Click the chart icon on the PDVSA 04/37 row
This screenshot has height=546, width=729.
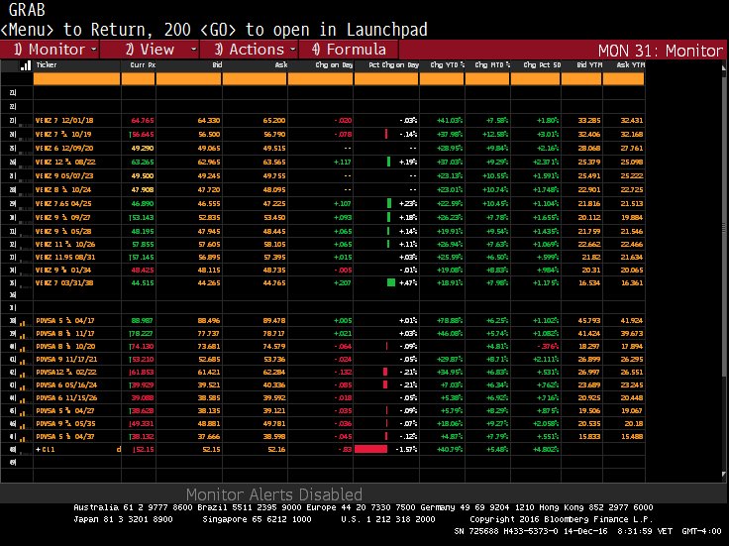[x=23, y=437]
